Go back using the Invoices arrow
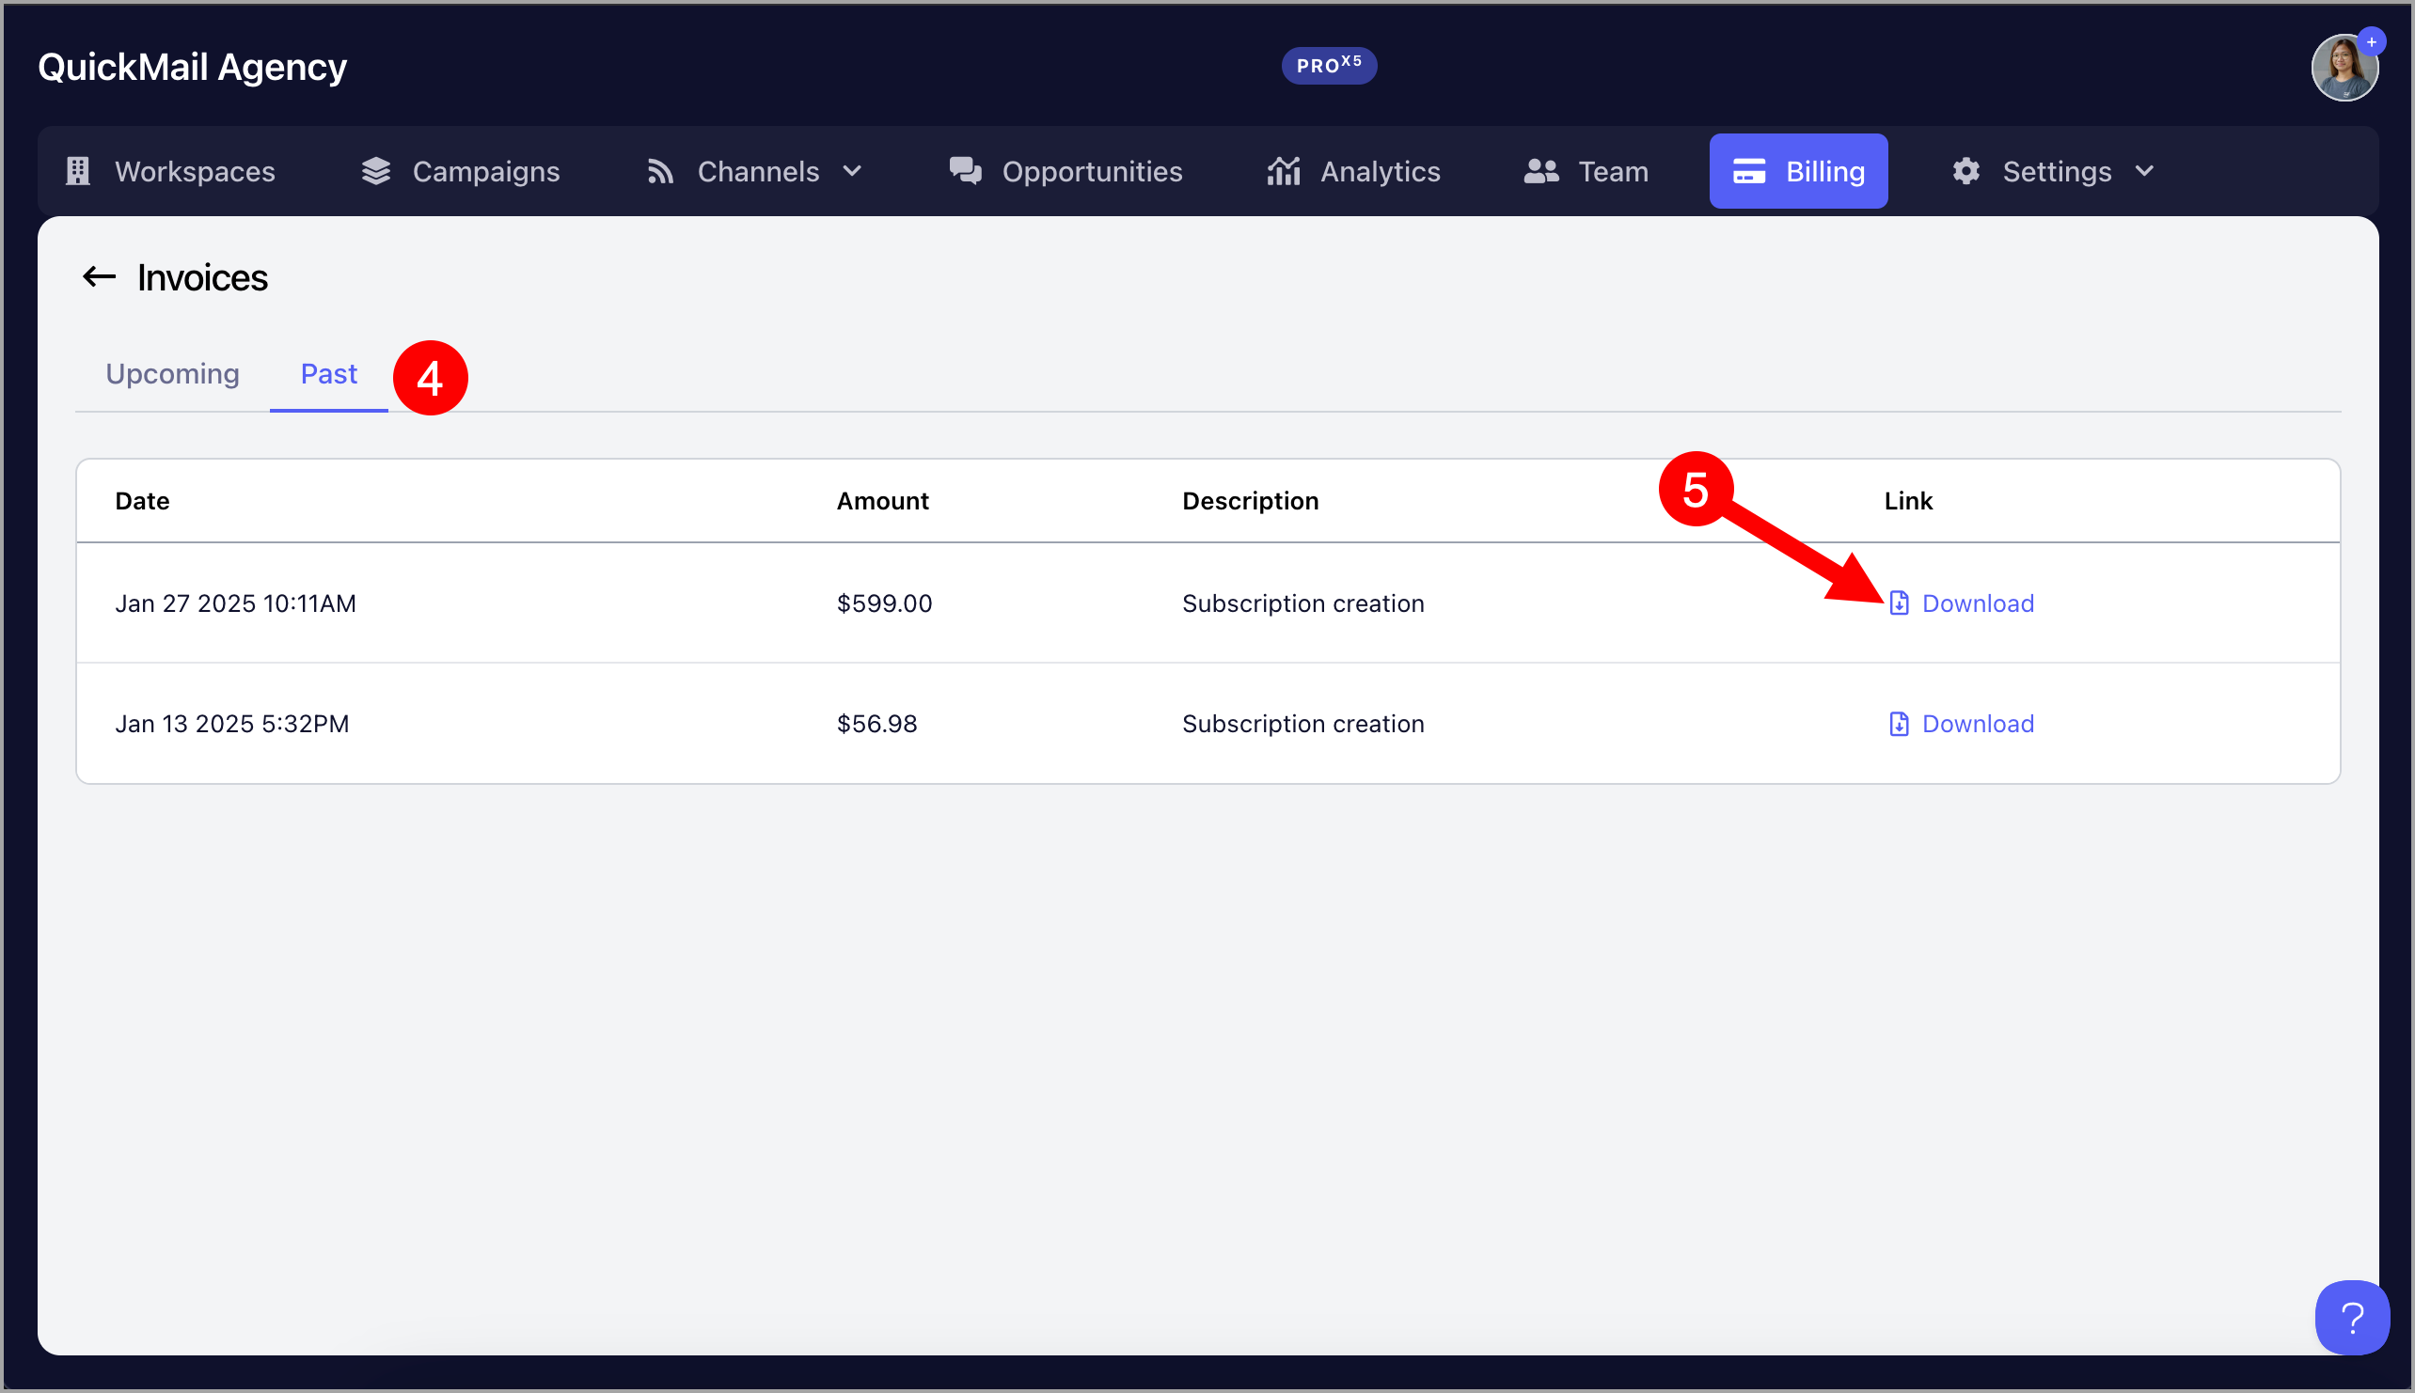The height and width of the screenshot is (1393, 2415). [x=99, y=277]
